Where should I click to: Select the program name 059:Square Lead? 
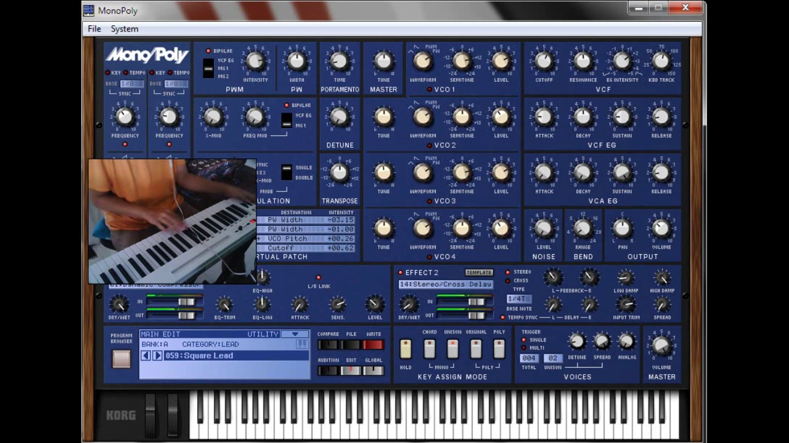(x=199, y=356)
